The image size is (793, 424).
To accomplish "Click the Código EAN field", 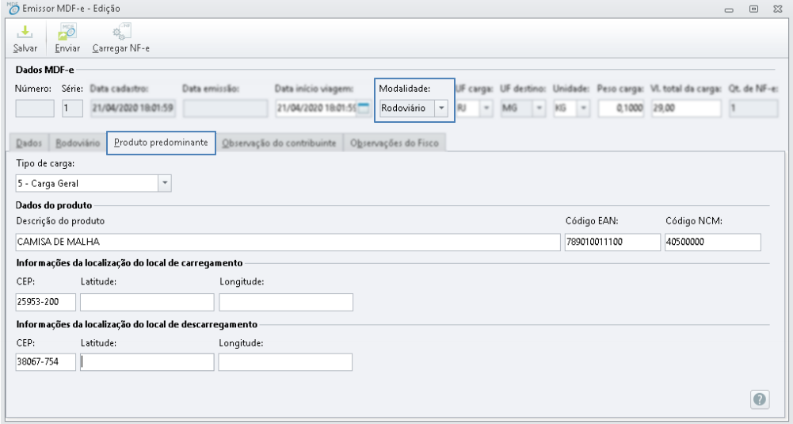I will pos(612,242).
